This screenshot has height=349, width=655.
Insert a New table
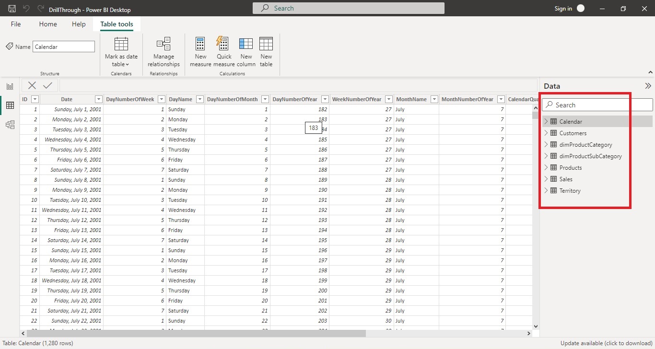point(266,51)
